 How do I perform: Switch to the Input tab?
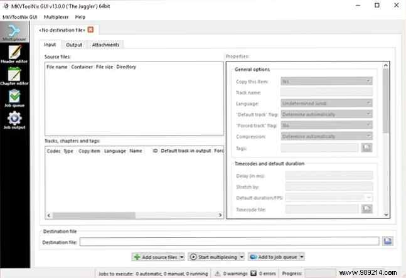[50, 45]
